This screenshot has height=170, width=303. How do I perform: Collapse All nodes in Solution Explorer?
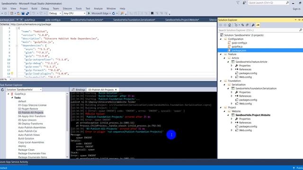click(247, 25)
